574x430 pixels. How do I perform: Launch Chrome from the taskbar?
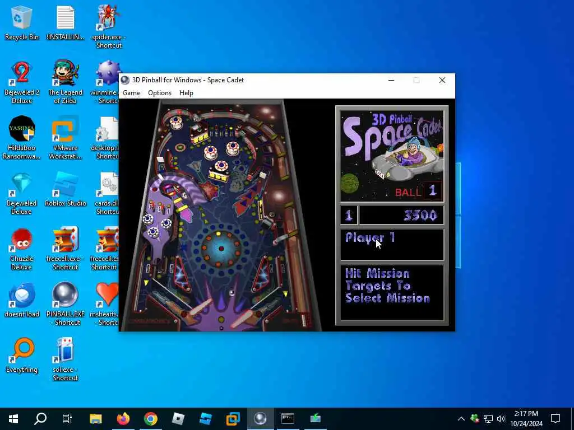[150, 419]
